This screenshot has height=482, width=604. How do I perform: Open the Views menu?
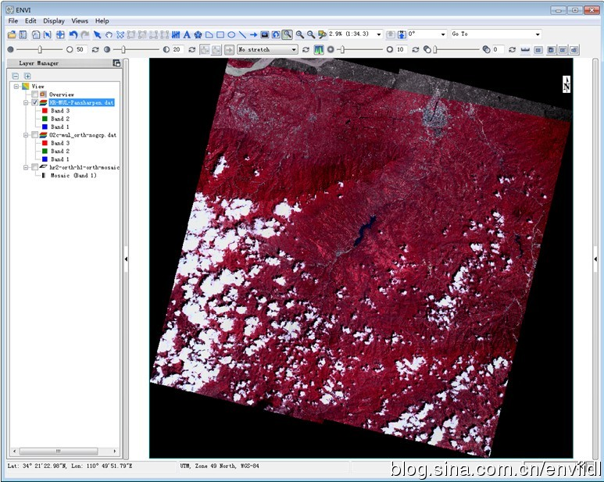(80, 21)
